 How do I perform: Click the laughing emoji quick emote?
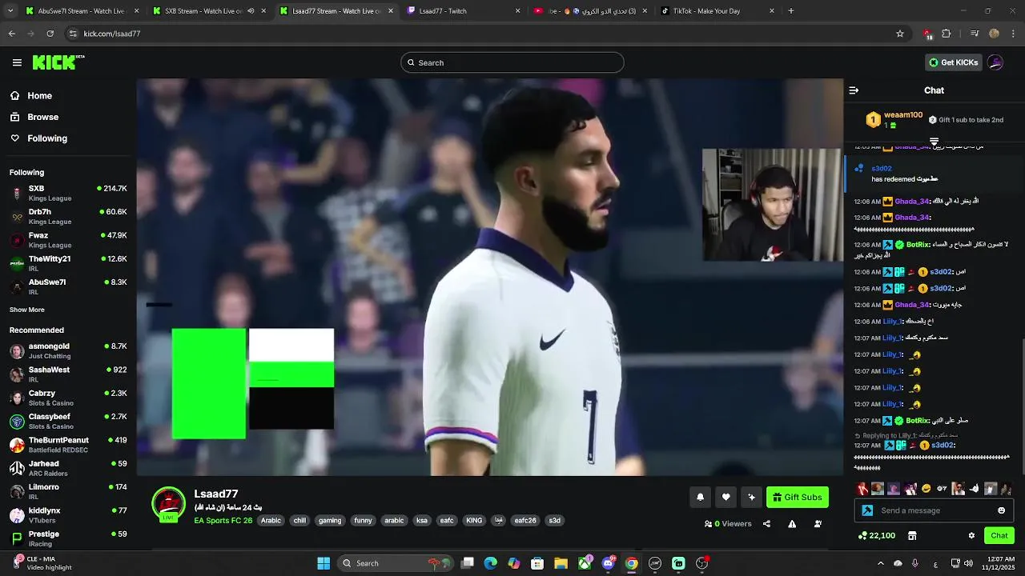(x=927, y=489)
